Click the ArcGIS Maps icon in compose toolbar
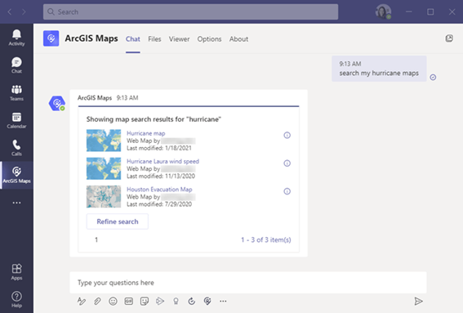The image size is (463, 313). (x=207, y=302)
